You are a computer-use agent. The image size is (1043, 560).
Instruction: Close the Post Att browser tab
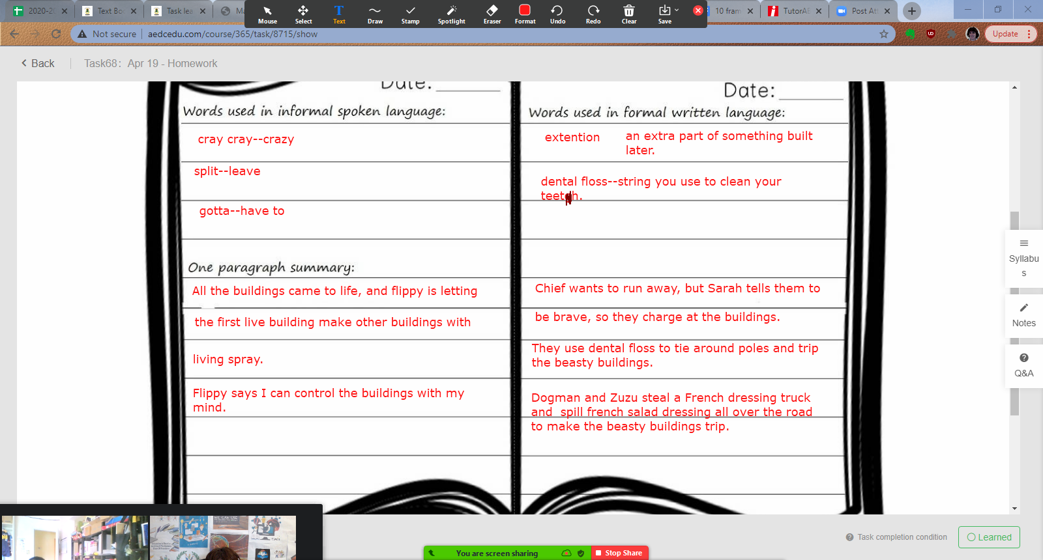click(x=887, y=11)
